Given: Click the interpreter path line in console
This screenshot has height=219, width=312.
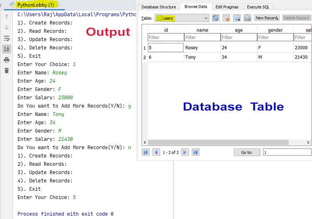Looking at the screenshot, I should (77, 15).
